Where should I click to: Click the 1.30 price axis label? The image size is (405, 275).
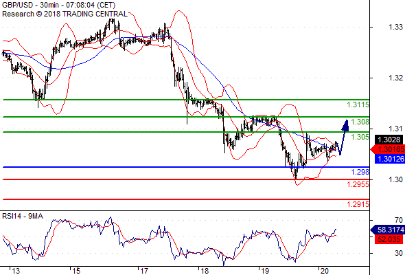[x=395, y=179]
